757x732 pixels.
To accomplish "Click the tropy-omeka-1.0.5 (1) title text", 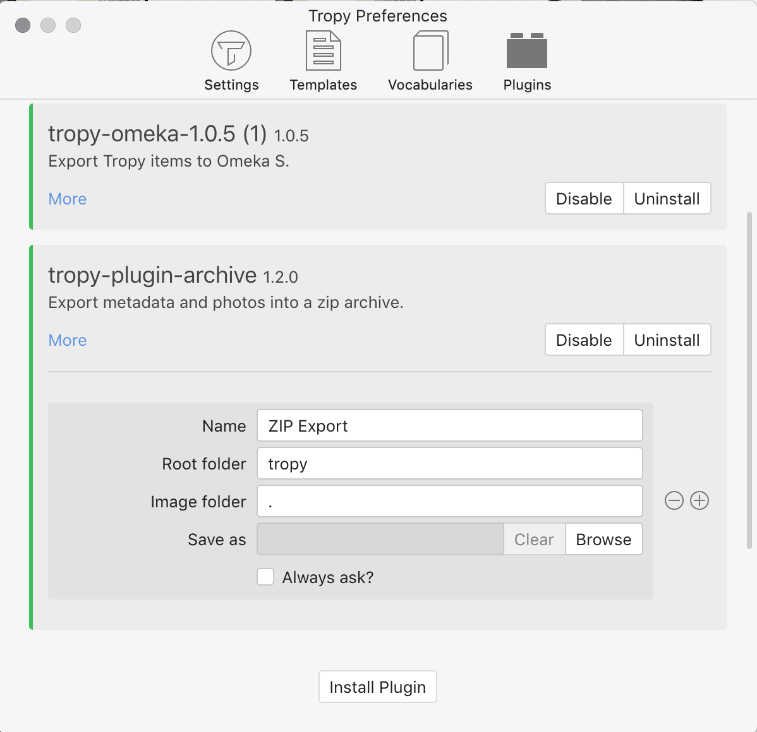I will click(x=157, y=134).
